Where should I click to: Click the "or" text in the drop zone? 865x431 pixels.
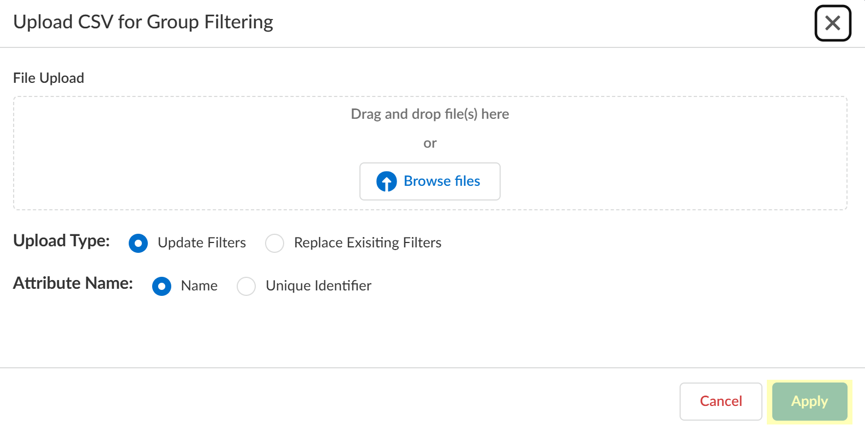[430, 143]
